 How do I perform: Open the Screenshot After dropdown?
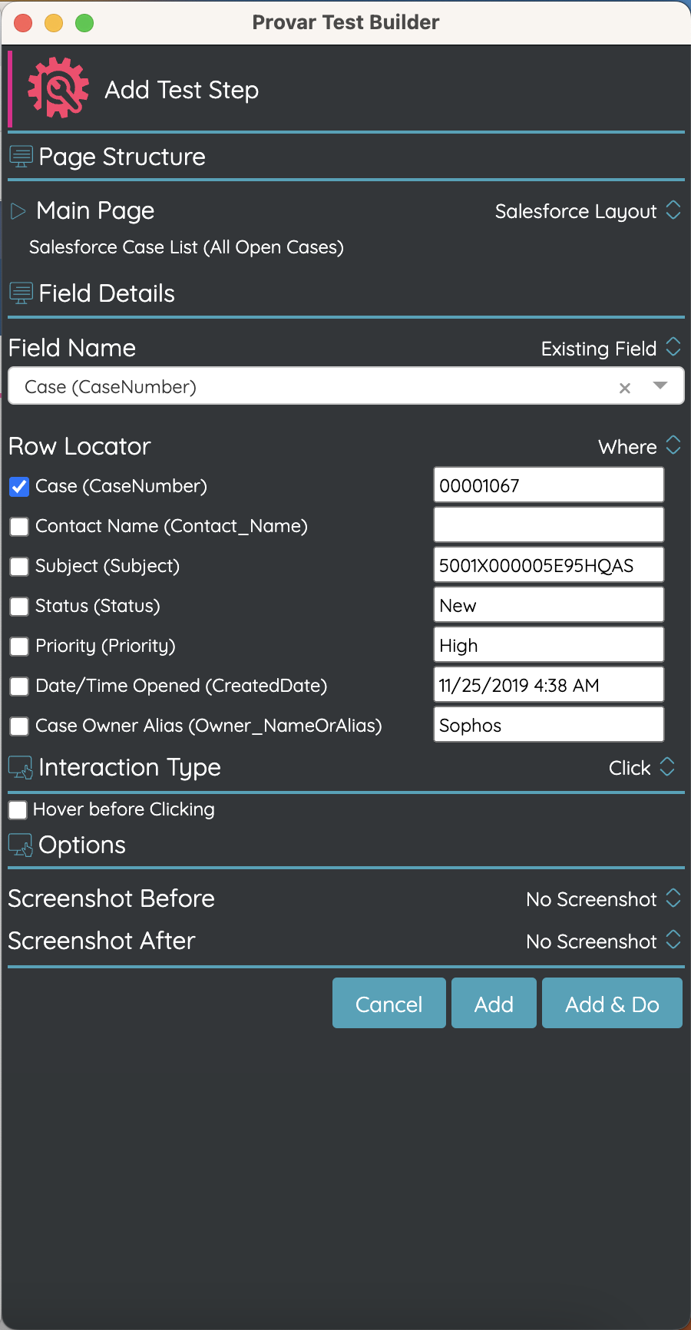coord(603,941)
